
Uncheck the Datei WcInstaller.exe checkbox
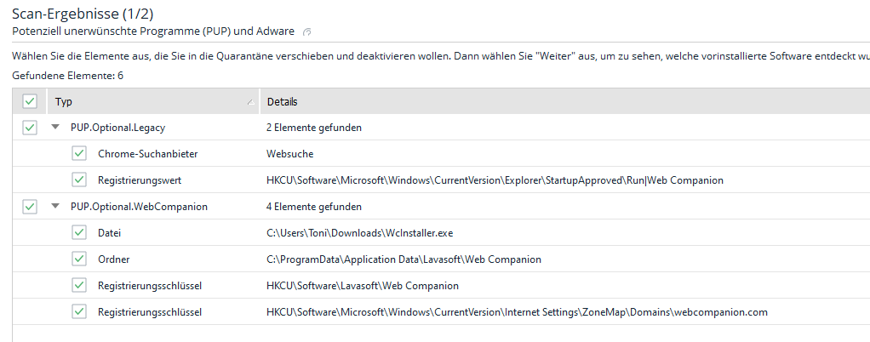[79, 233]
